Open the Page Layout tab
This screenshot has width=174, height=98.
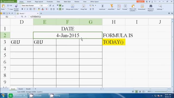click(x=39, y=2)
